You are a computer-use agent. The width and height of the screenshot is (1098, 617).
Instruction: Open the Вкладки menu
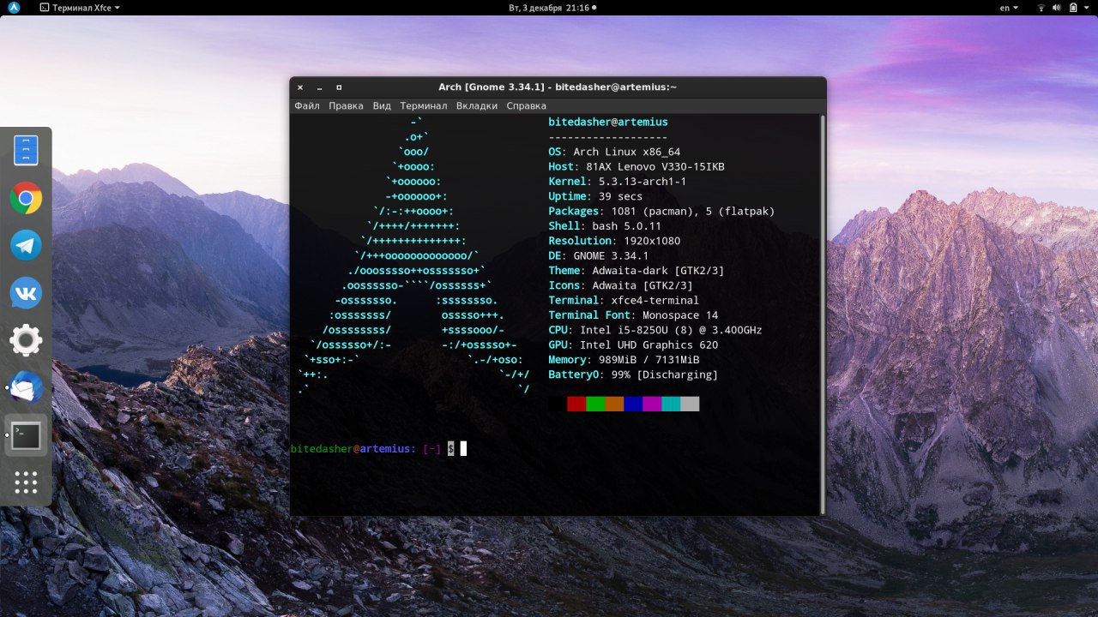(477, 105)
